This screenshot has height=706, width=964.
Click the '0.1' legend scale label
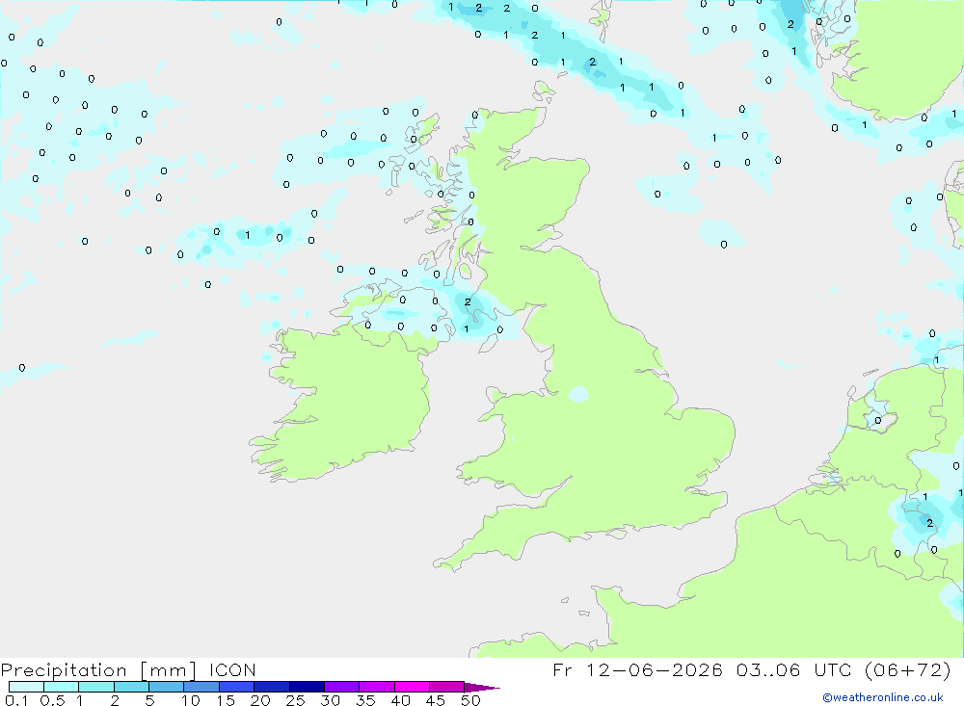click(x=16, y=700)
